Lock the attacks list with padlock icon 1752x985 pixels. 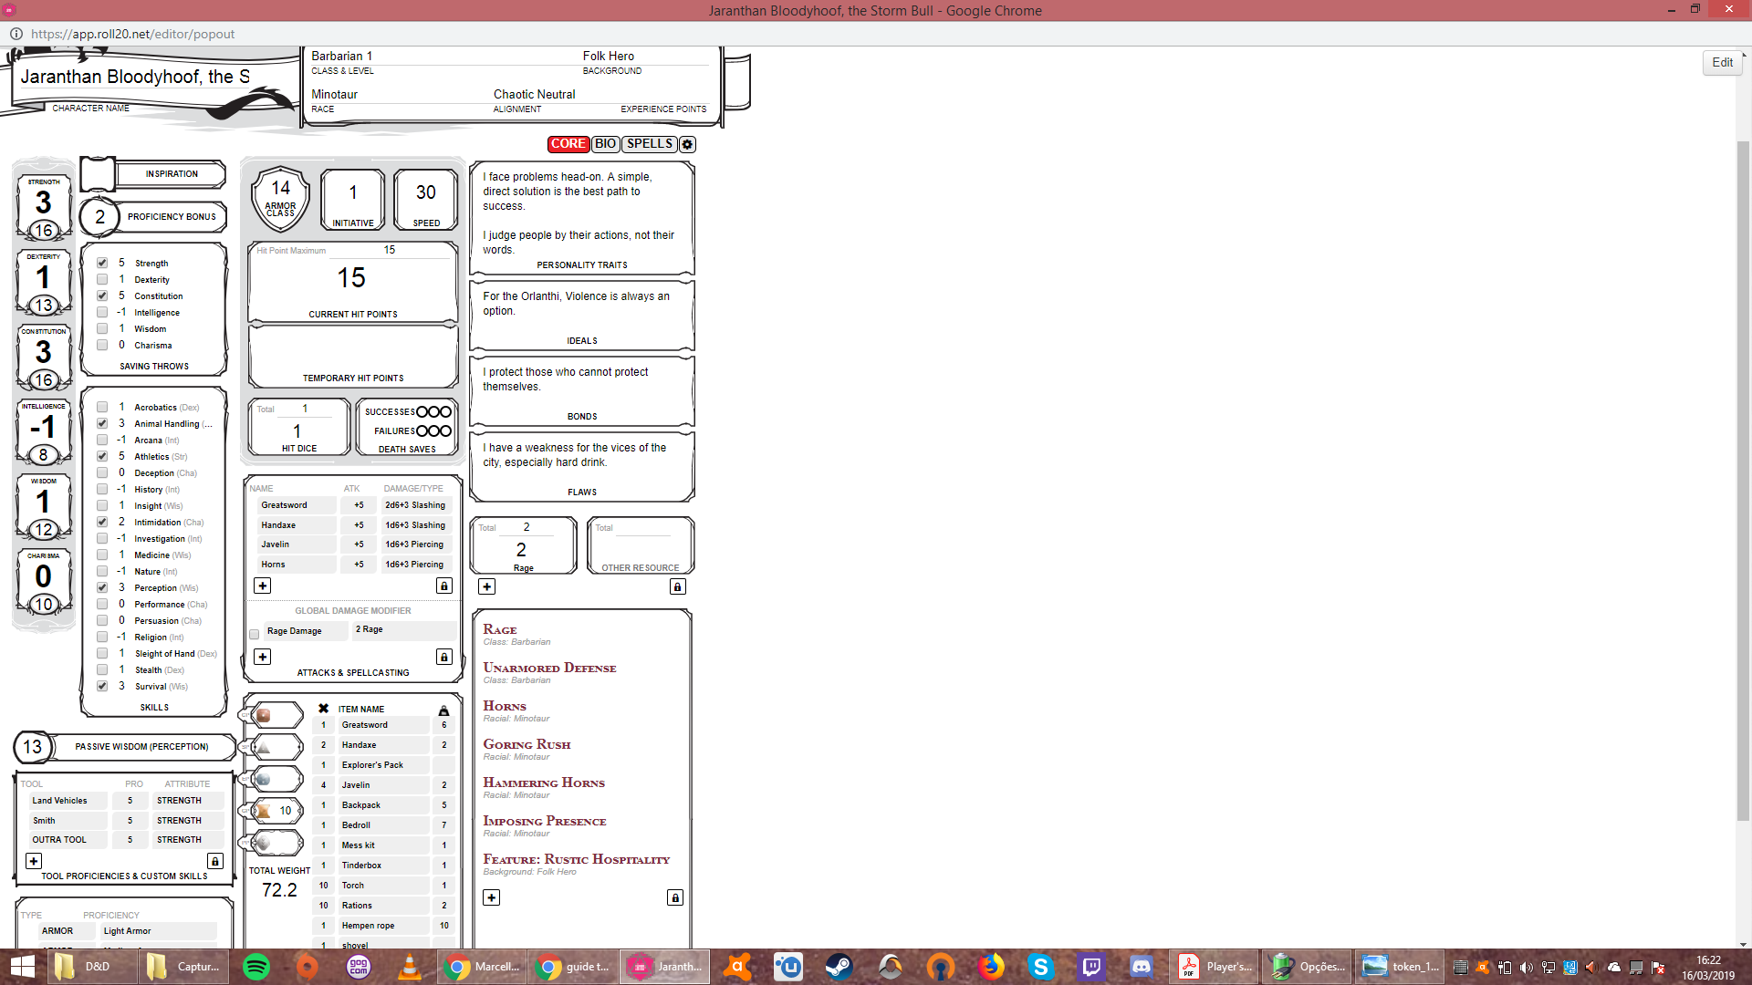point(444,586)
